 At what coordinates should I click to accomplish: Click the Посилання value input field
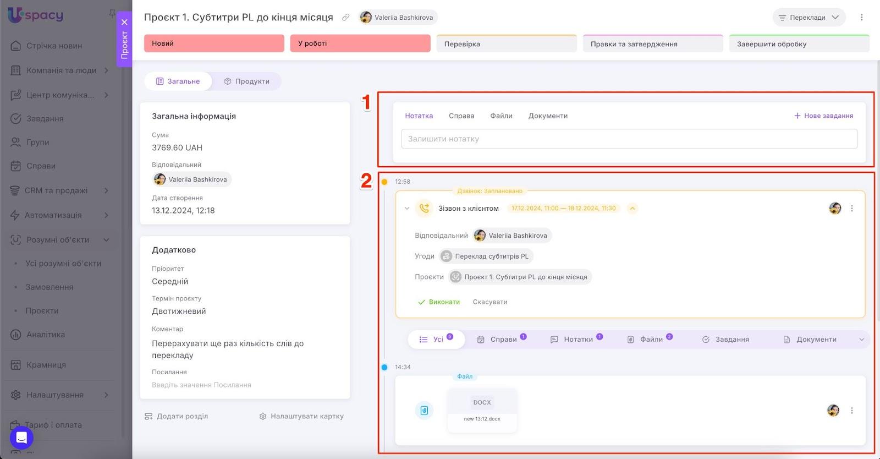pyautogui.click(x=245, y=385)
